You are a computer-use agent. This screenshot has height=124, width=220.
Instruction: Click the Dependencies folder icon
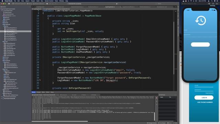point(4,16)
